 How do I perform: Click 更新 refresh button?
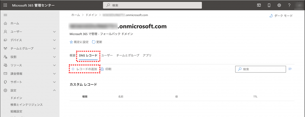97,42
